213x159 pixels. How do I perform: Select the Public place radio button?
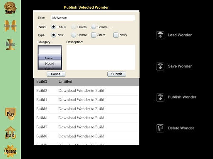point(54,27)
